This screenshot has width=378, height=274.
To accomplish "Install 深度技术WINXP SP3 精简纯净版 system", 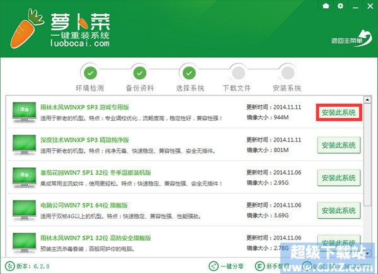I will click(x=339, y=145).
